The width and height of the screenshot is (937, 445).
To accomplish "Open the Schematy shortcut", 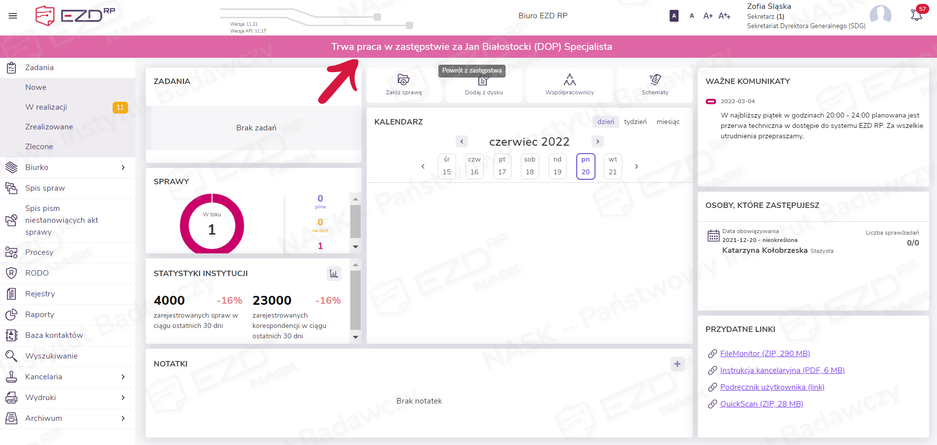I will pyautogui.click(x=655, y=84).
